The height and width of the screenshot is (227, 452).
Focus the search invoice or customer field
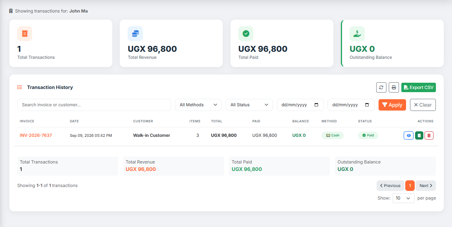[94, 105]
